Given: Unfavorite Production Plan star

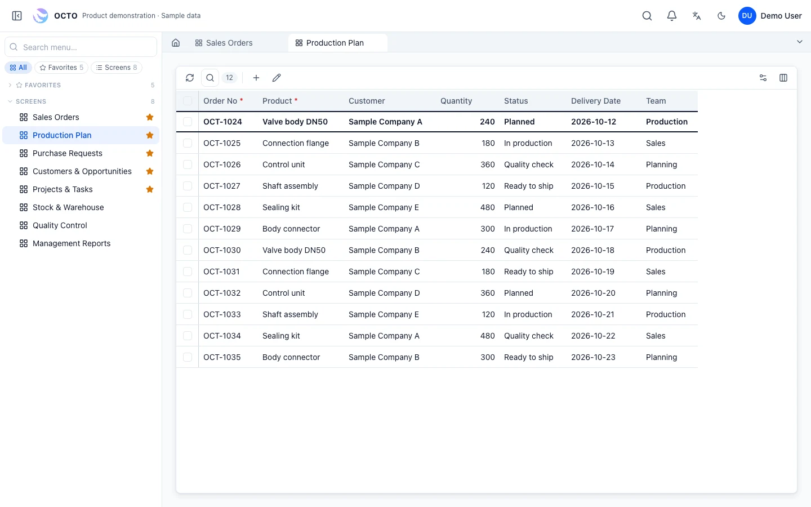Looking at the screenshot, I should [150, 135].
